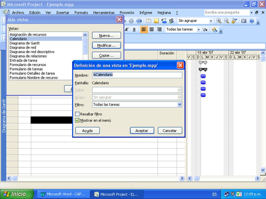
Task: Open the Archivo menu
Action: click(x=18, y=12)
